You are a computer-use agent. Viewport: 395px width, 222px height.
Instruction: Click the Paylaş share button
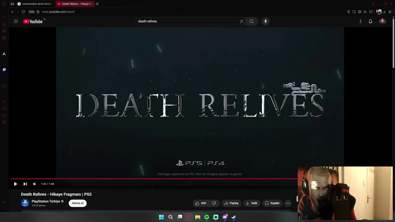[231, 203]
